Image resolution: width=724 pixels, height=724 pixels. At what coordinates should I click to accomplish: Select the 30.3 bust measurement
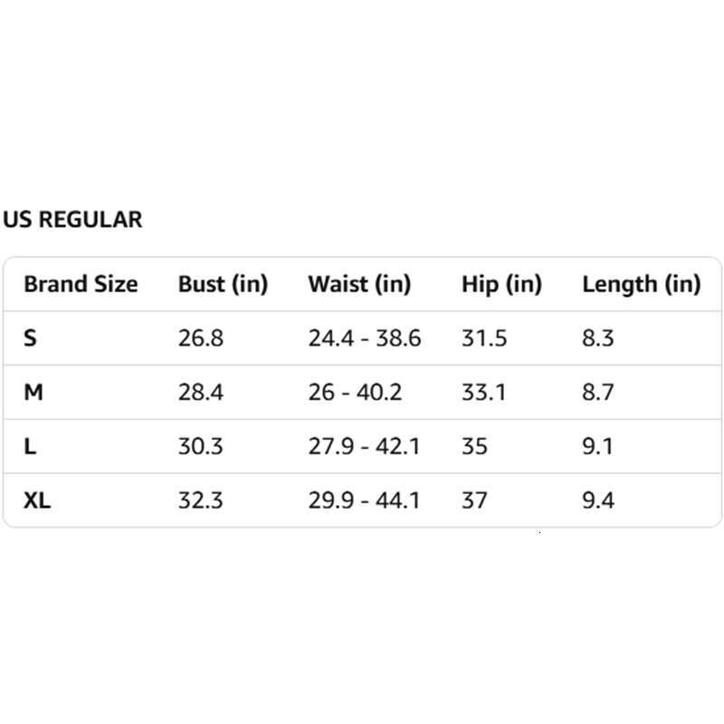click(200, 446)
